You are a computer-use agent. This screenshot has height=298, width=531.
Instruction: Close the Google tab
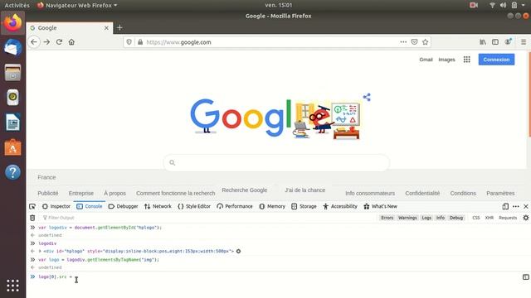[x=106, y=28]
